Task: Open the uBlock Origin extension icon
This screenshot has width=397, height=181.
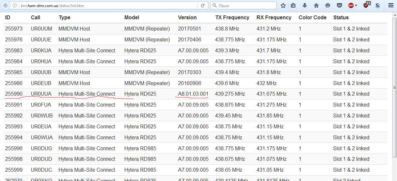Action: tap(366, 5)
